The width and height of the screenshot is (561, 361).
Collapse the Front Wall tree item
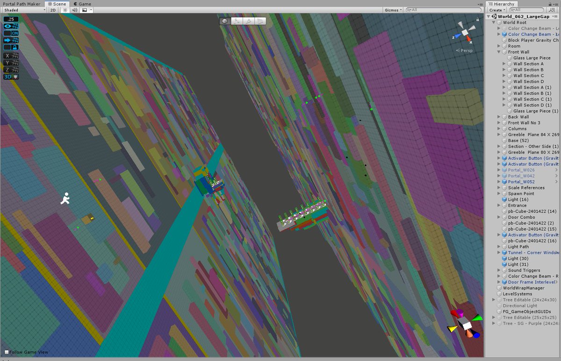(x=499, y=52)
